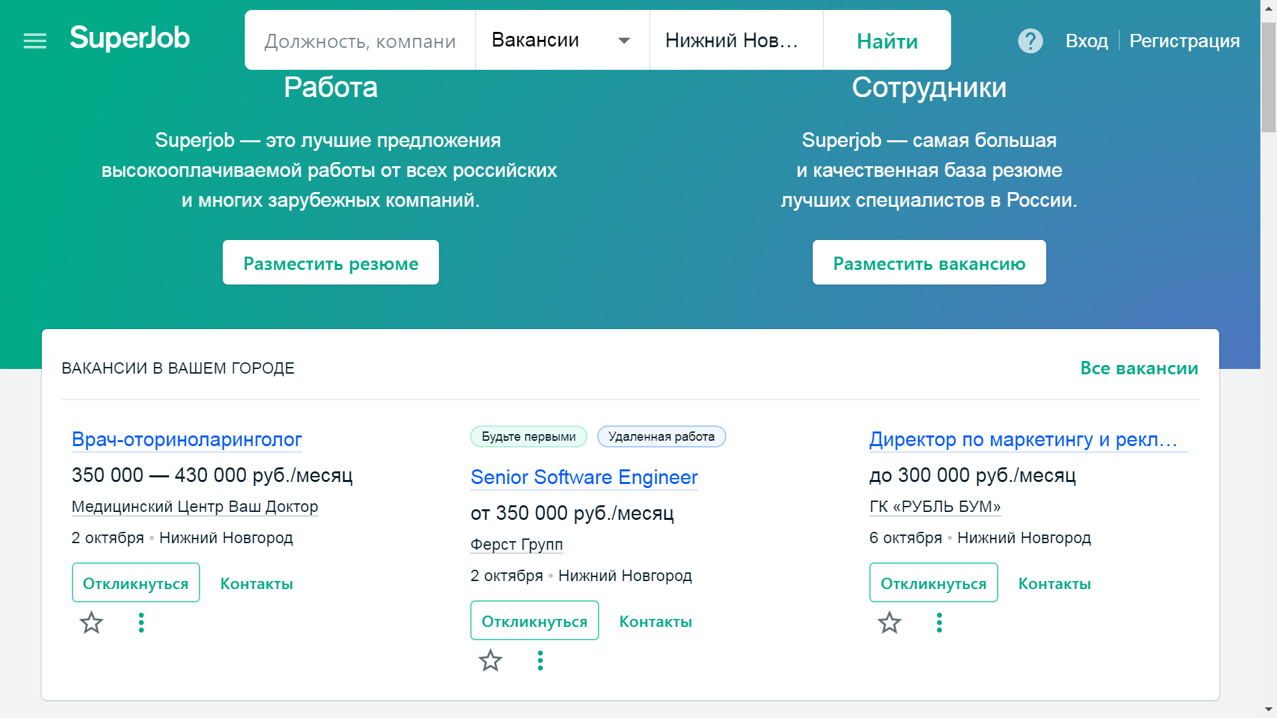
Task: Open the Регистрация link
Action: pyautogui.click(x=1184, y=41)
